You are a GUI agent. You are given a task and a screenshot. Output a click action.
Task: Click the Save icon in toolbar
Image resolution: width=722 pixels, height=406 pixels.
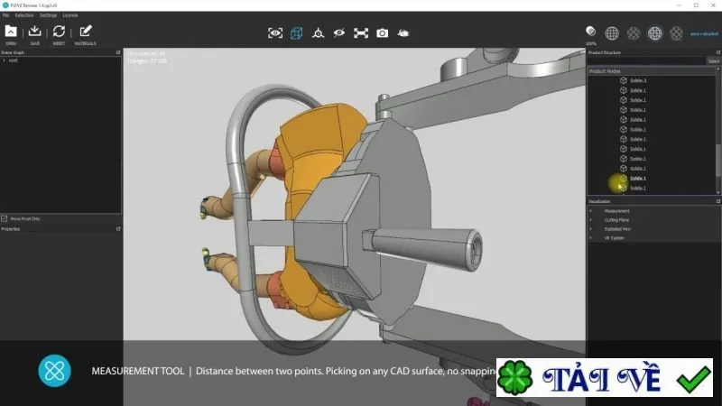tap(34, 32)
